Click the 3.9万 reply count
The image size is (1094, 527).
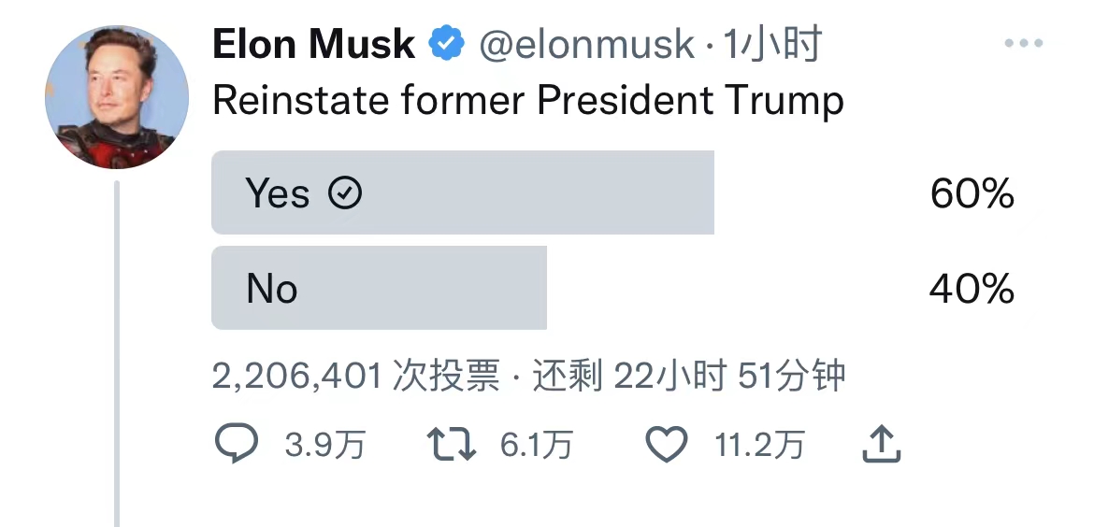tap(325, 446)
